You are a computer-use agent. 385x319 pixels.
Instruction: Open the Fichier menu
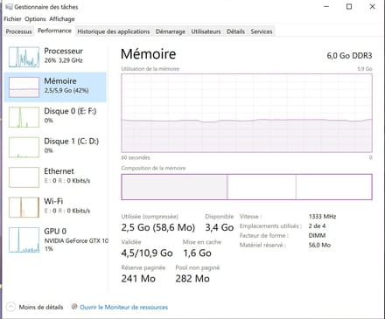(12, 19)
